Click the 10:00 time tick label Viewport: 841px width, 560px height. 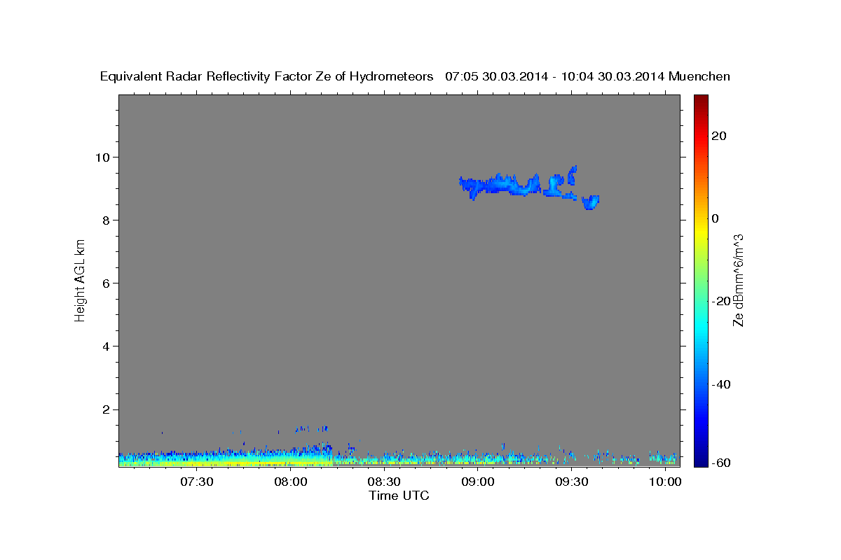665,482
